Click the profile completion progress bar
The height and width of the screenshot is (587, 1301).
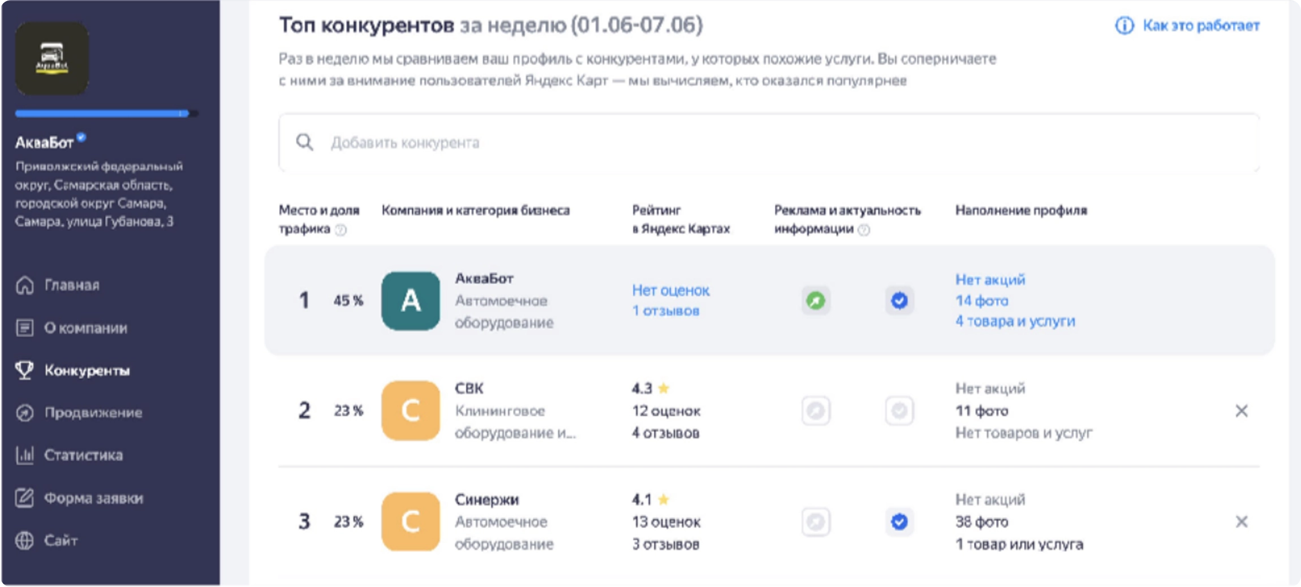click(106, 114)
